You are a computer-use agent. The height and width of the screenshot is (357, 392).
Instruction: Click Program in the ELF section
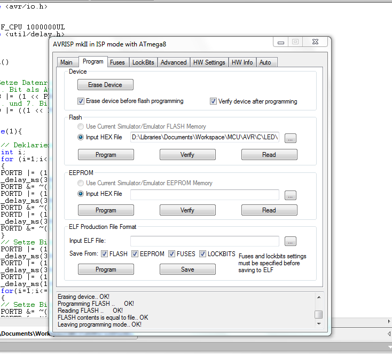[106, 269]
